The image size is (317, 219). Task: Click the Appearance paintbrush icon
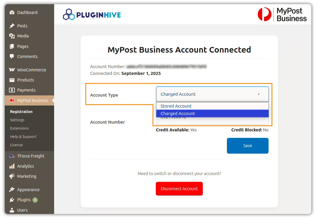click(12, 190)
